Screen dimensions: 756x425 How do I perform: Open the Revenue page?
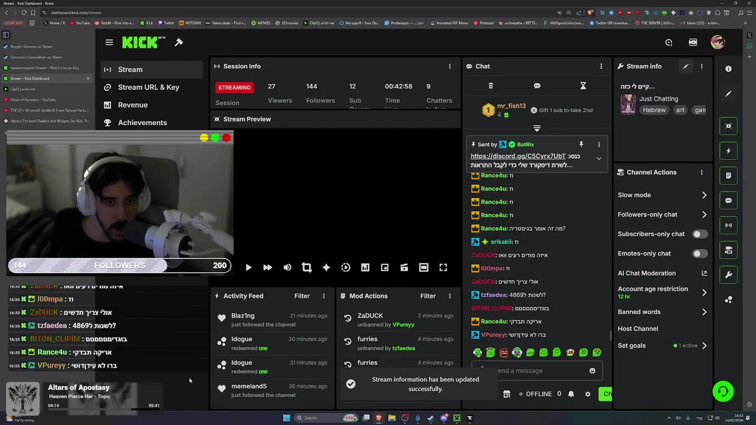pyautogui.click(x=152, y=104)
